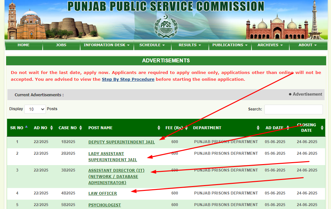Open LADY ASSISTANT SUPERINTENDENT JAIL post
The image size is (331, 209).
pos(113,157)
